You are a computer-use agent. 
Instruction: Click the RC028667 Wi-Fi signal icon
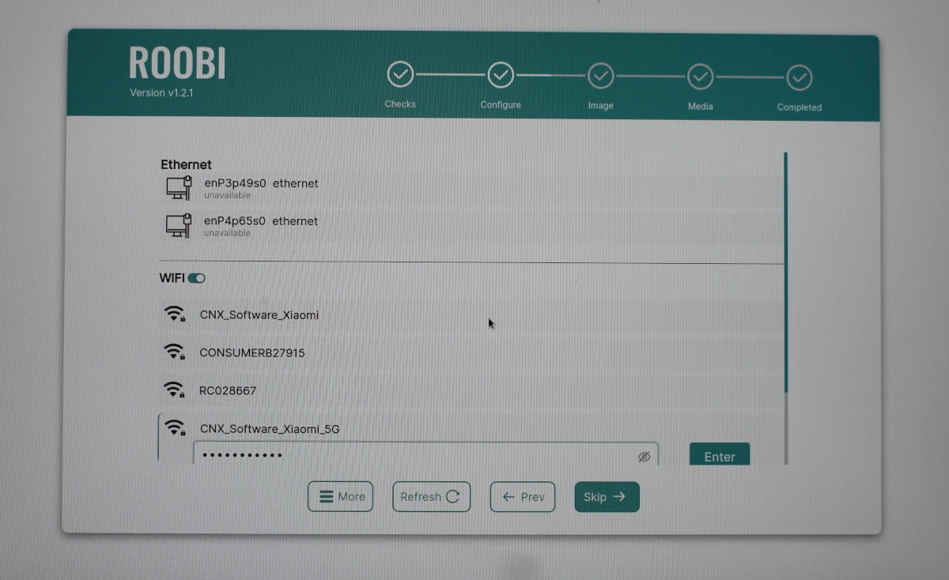pyautogui.click(x=174, y=390)
